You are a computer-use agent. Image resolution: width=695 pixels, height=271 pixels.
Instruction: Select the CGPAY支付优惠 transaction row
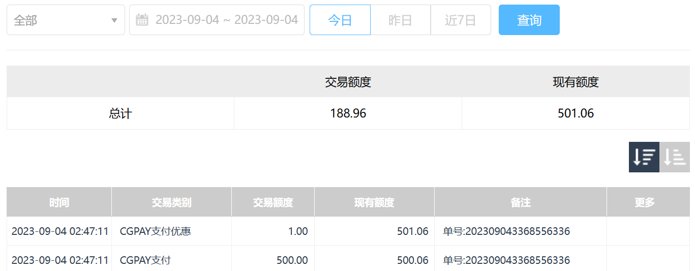[x=156, y=231]
